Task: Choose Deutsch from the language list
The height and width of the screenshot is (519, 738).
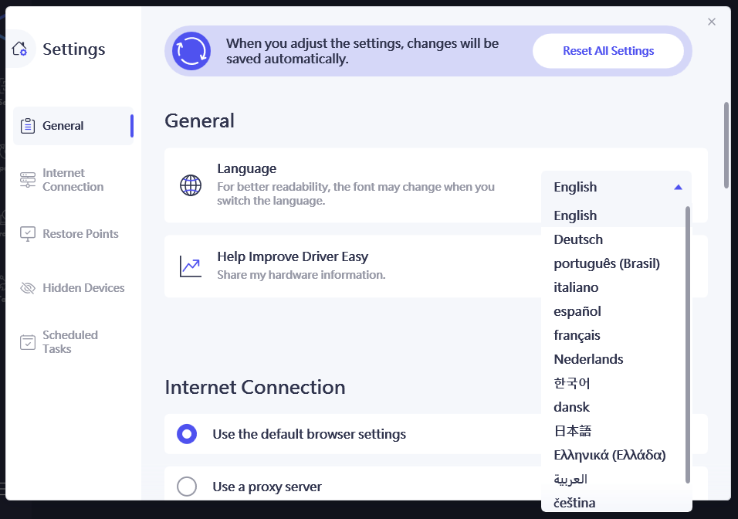Action: click(x=578, y=239)
